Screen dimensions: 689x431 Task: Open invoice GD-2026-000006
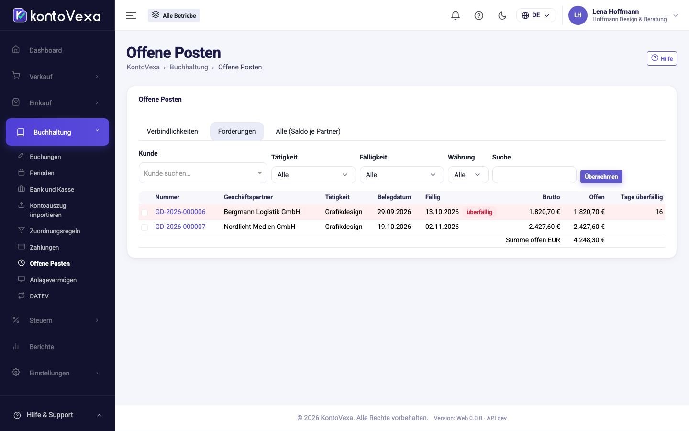click(180, 212)
